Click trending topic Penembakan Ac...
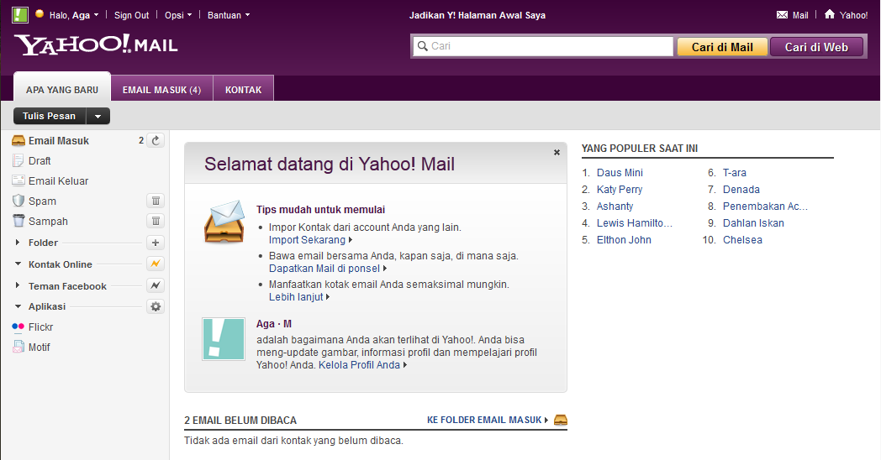Image resolution: width=881 pixels, height=460 pixels. (x=765, y=206)
